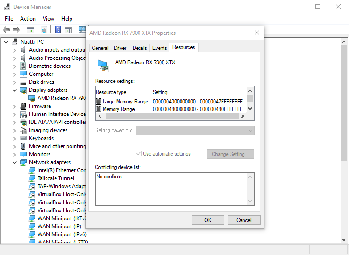This screenshot has height=255, width=349.
Task: Click the TAP-Windows Adapter disabled icon
Action: [32, 186]
